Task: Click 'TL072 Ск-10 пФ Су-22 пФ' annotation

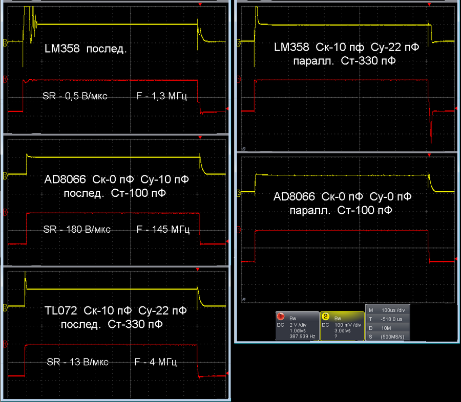Action: tap(116, 310)
